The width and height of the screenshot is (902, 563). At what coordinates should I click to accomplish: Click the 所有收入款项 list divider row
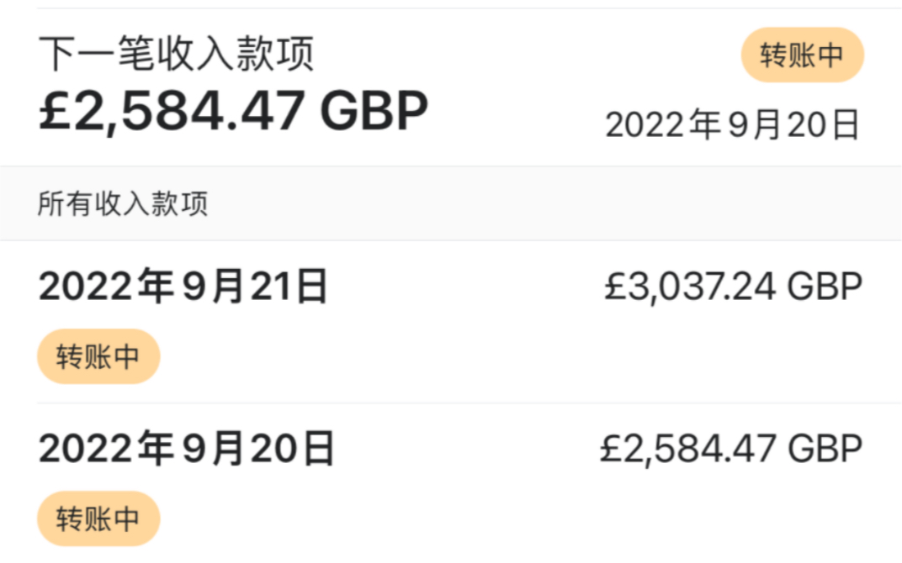(x=451, y=202)
